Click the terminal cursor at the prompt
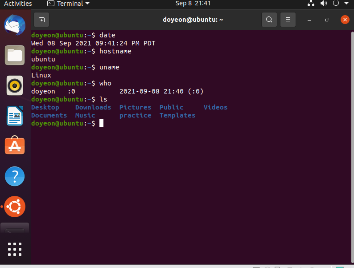 (x=101, y=123)
